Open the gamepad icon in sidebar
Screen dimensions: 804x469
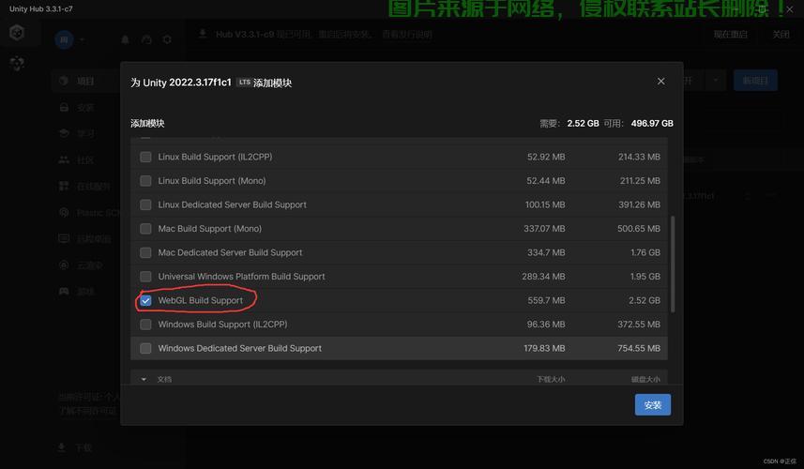point(64,291)
